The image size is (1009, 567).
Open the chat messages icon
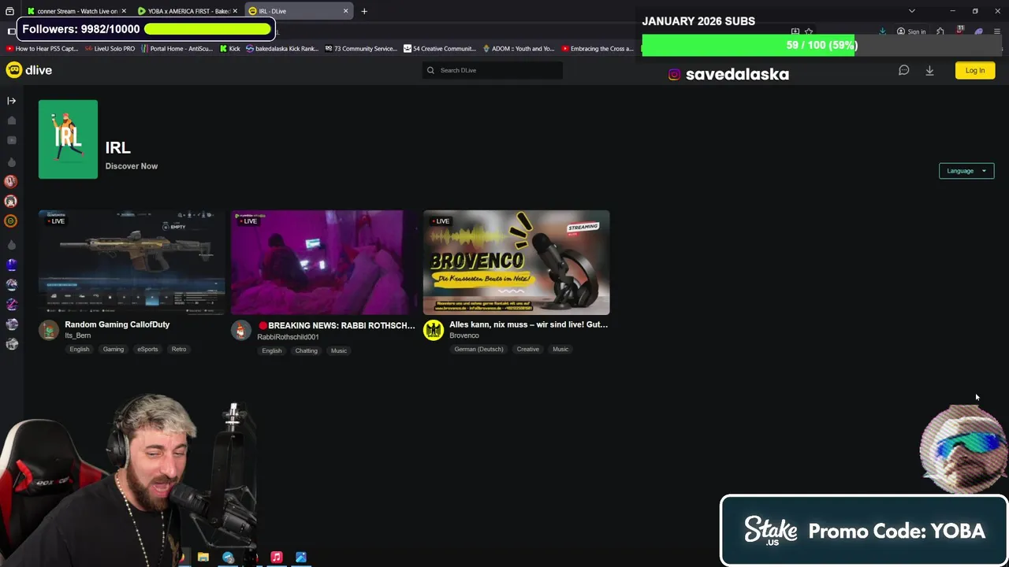click(x=904, y=70)
